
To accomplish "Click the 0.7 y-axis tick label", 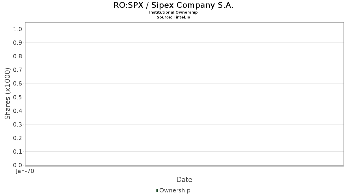I will (x=17, y=70).
